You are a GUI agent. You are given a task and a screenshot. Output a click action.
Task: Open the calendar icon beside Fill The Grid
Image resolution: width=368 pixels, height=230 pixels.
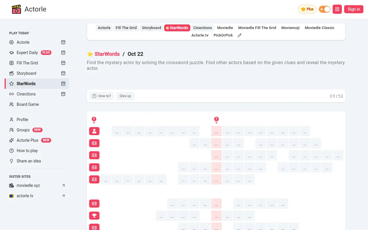(63, 63)
